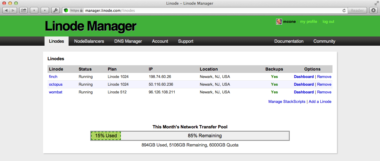Click the Status column header
The width and height of the screenshot is (380, 161).
click(x=85, y=69)
